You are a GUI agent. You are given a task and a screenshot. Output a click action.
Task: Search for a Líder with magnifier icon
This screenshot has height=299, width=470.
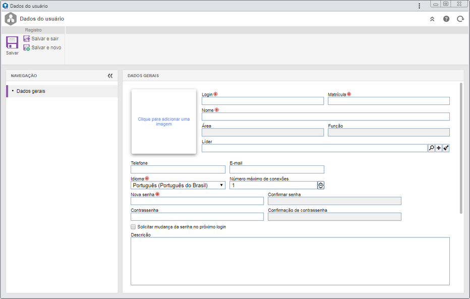tap(431, 148)
